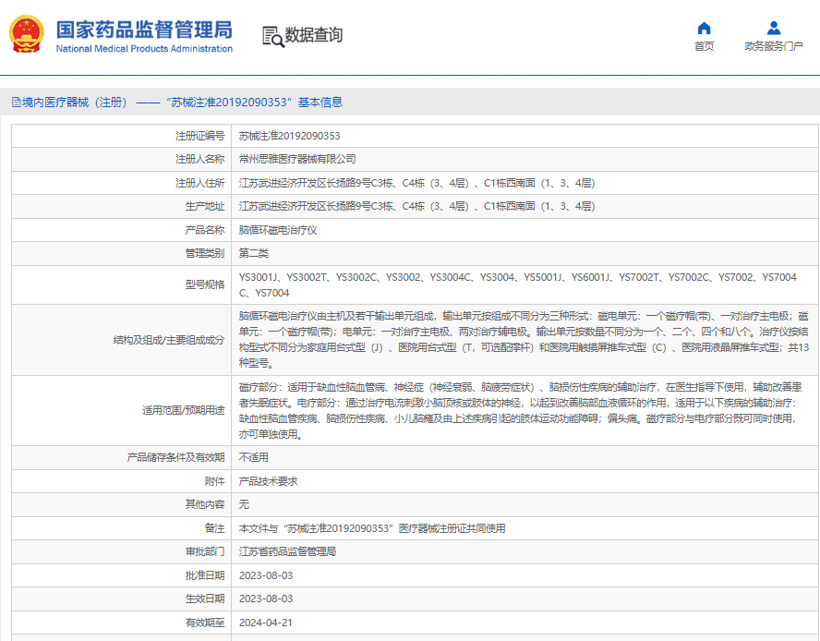
Task: Click the 适用范围/预期用途 description text
Action: click(520, 410)
